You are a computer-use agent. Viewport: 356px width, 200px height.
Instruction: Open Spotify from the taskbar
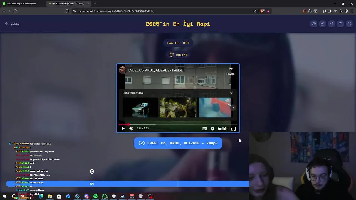point(95,196)
